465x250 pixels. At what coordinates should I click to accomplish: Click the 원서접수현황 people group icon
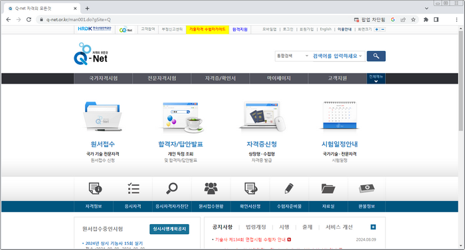(x=211, y=188)
